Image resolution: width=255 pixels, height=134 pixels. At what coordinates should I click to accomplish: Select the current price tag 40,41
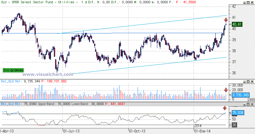237,24
